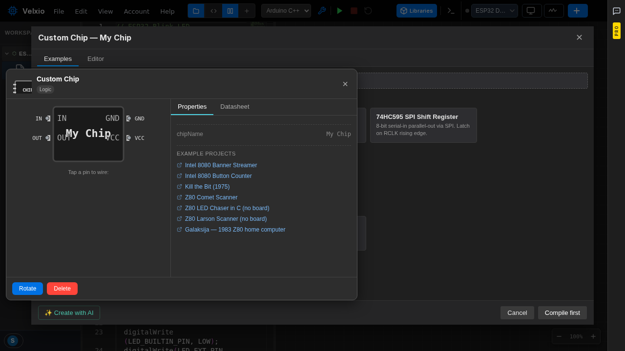
Task: Open the chat panel icon
Action: 617,11
